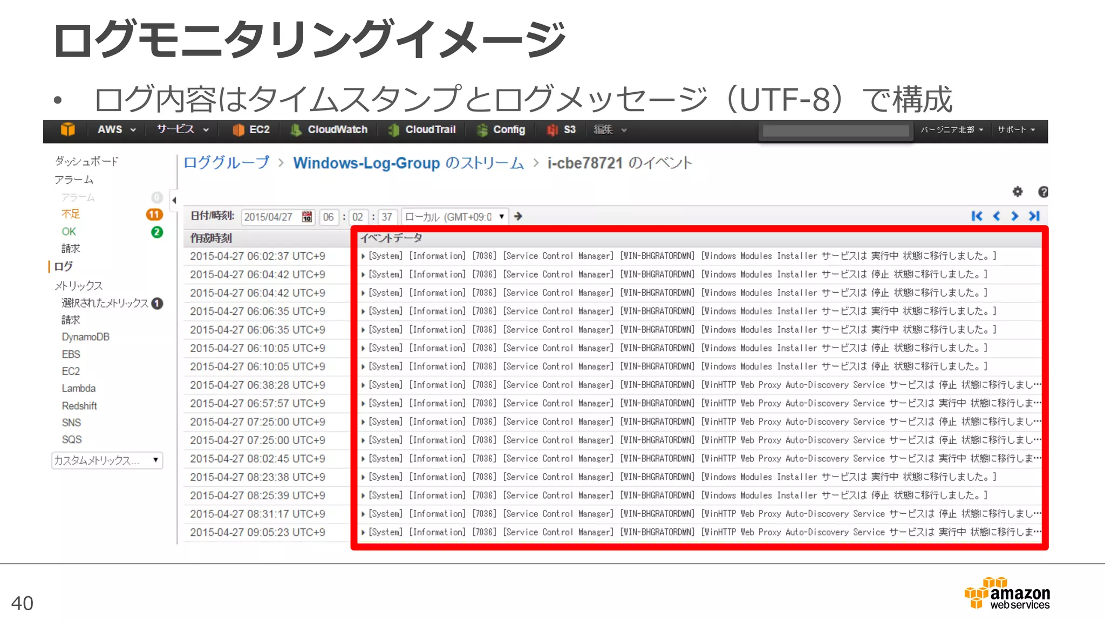Open SQS metrics in the sidebar

(x=72, y=440)
